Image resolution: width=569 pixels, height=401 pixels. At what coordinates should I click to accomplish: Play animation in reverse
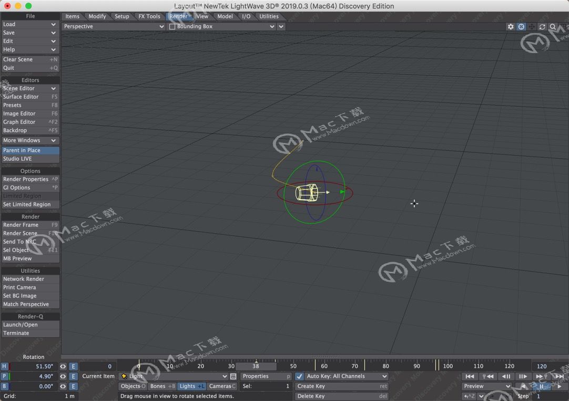click(x=523, y=386)
